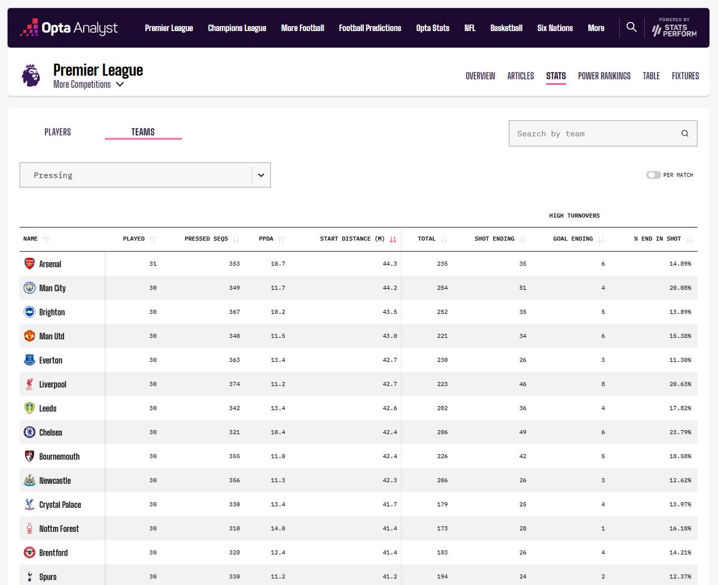The height and width of the screenshot is (585, 718).
Task: Open Man Utd club badge
Action: pyautogui.click(x=29, y=336)
